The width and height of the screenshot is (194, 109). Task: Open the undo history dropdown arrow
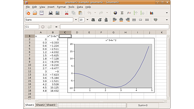pyautogui.click(x=95, y=13)
